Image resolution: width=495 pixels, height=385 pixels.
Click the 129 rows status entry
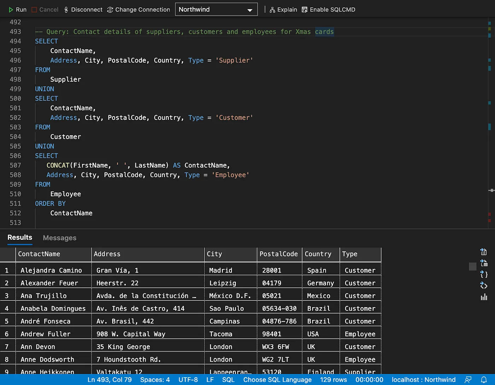333,380
